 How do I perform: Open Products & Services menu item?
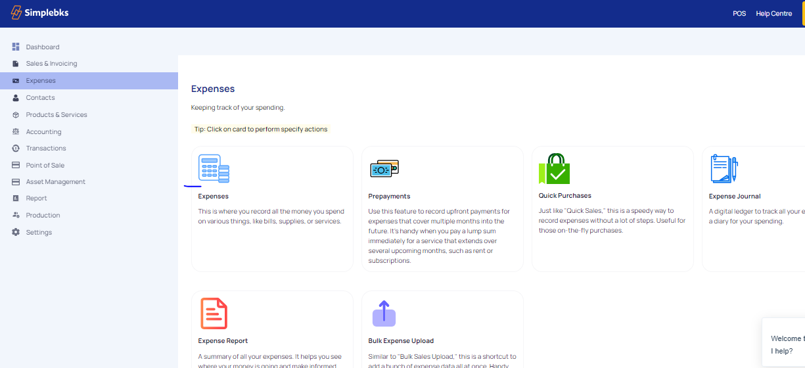click(57, 115)
